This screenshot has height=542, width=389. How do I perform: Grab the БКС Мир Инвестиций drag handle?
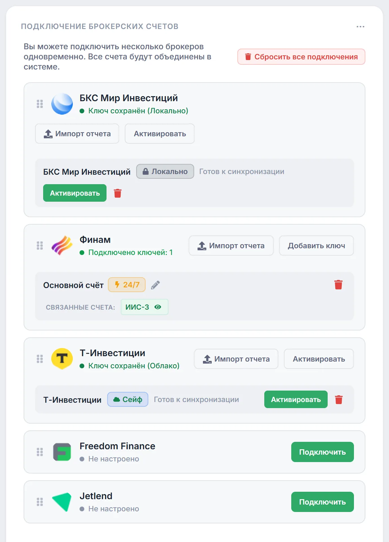click(40, 104)
